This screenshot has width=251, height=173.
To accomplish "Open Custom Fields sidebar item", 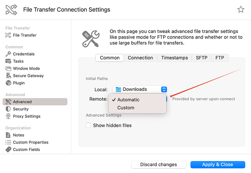I will (x=26, y=149).
